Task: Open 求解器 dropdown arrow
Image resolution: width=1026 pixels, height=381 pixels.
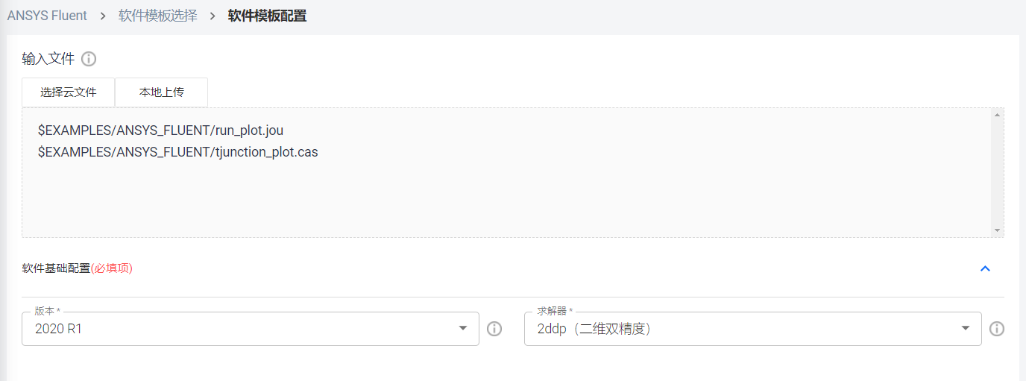Action: [966, 328]
